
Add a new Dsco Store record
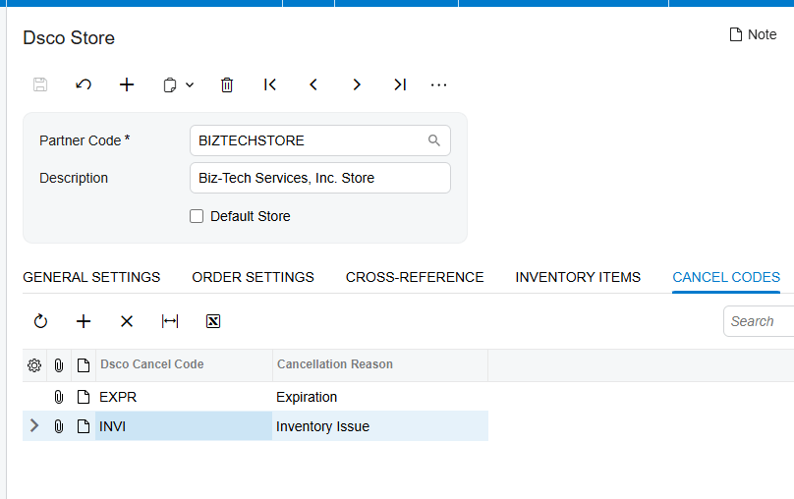coord(127,84)
